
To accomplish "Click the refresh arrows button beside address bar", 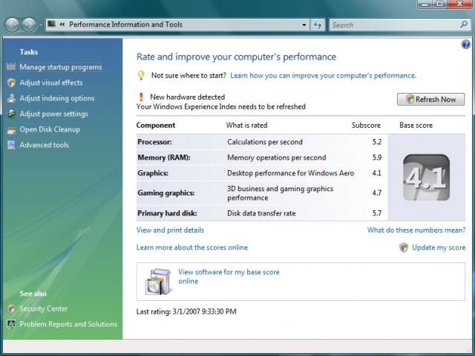I will 318,25.
